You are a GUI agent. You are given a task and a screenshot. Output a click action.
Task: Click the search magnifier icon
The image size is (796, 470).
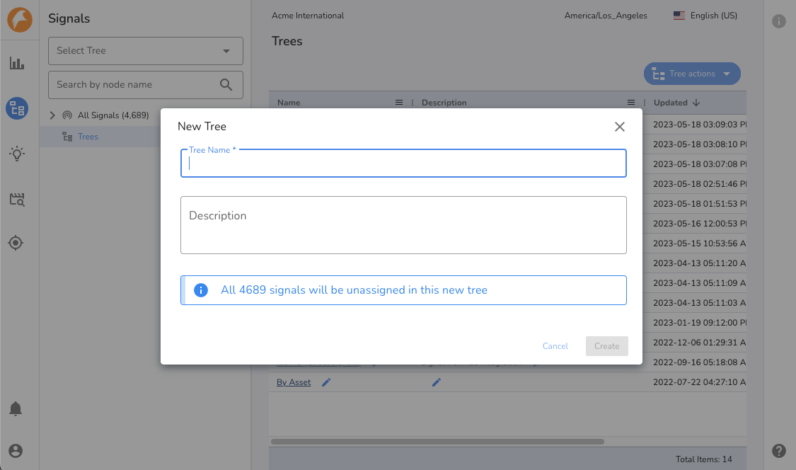point(226,85)
